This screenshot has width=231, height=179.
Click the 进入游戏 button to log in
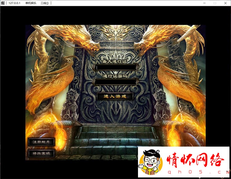click(115, 96)
